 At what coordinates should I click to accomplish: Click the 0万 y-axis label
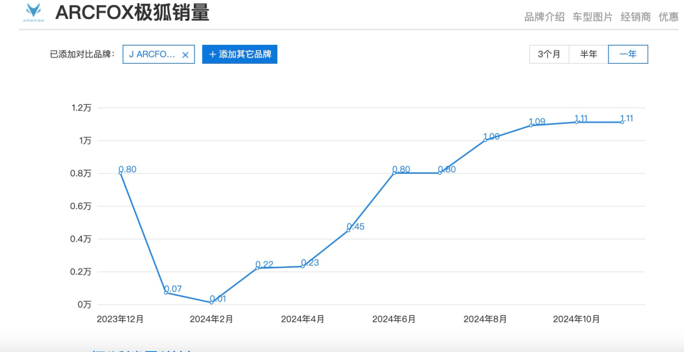pyautogui.click(x=85, y=305)
